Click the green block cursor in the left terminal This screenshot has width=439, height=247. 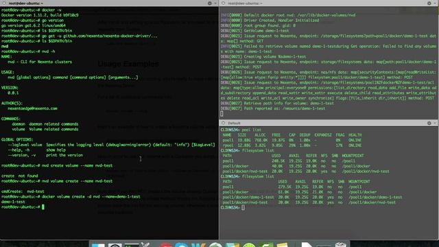(x=43, y=207)
